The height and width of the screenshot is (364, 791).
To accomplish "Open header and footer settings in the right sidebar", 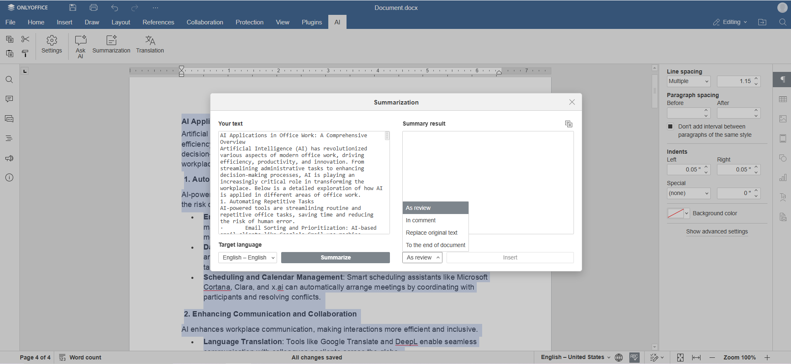I will coord(783,138).
